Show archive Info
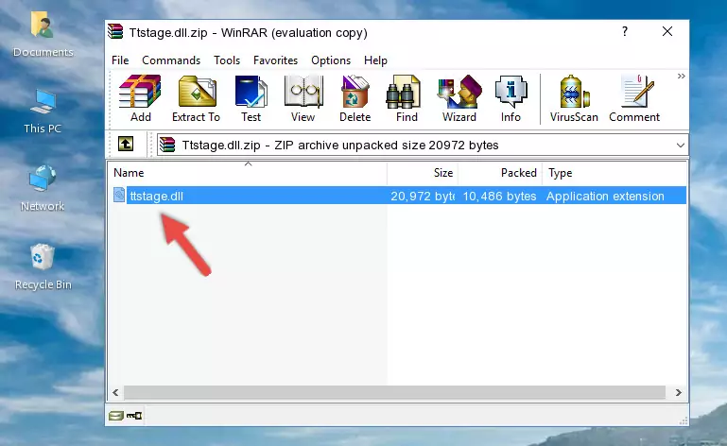The image size is (727, 446). tap(511, 99)
